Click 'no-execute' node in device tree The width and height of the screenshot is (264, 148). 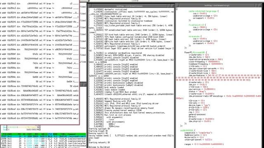pos(195,37)
